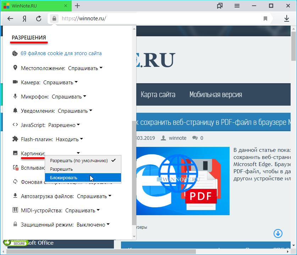Open the browser hamburger menu
Viewport: 297px width, 255px height.
click(237, 6)
